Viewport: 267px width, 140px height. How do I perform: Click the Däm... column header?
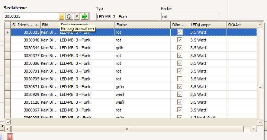pos(180,25)
